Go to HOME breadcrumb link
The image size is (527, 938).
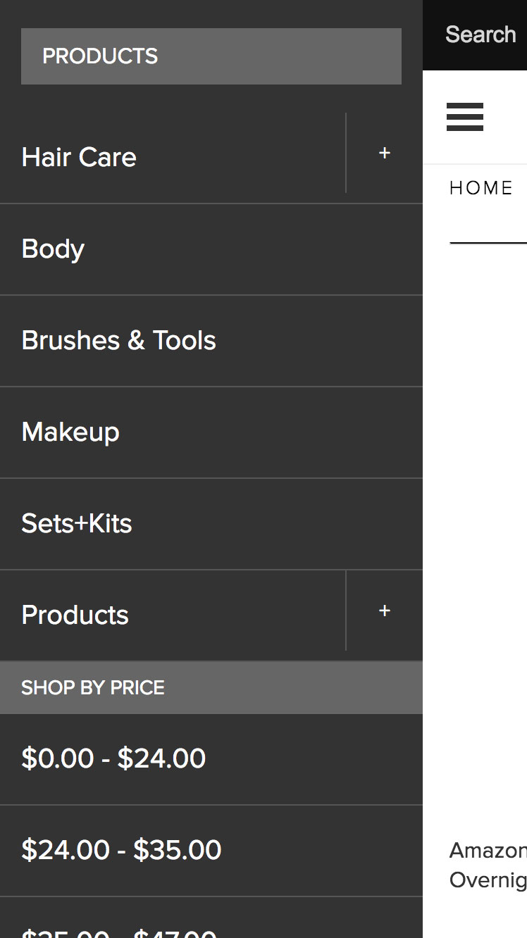pos(481,188)
